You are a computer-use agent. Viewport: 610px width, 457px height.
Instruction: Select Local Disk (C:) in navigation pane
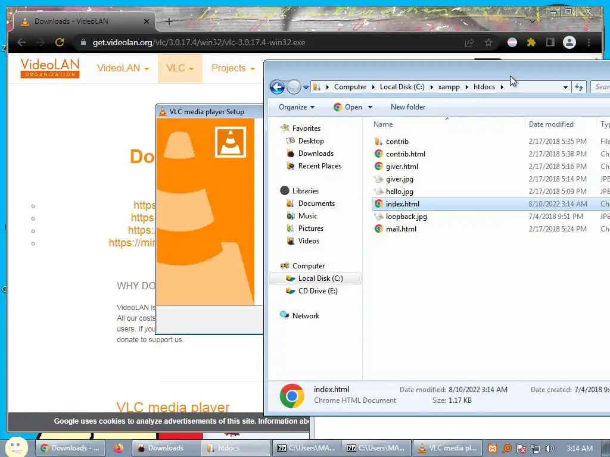[315, 278]
